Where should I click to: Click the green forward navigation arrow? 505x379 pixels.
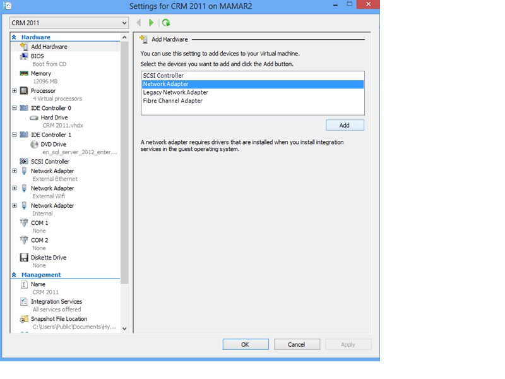coord(151,23)
